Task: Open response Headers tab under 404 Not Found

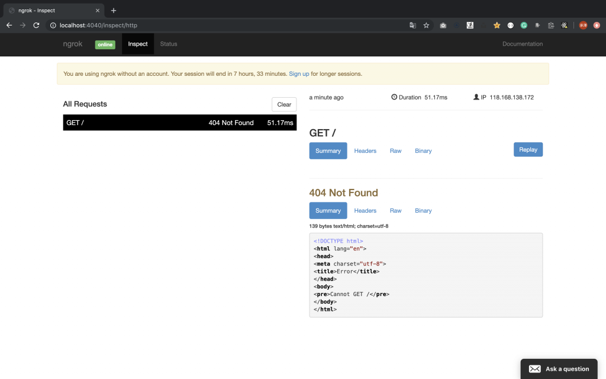Action: tap(365, 210)
